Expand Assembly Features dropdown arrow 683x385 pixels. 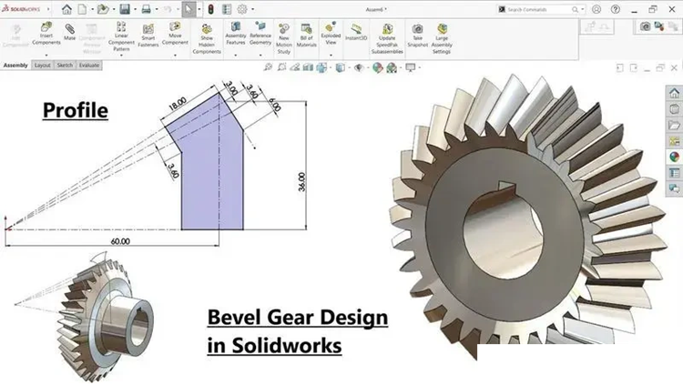tap(236, 56)
